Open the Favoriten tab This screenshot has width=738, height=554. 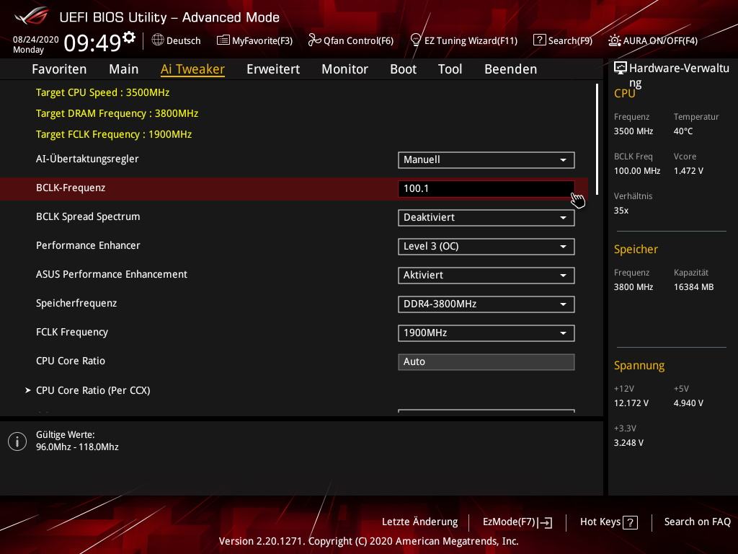click(59, 69)
